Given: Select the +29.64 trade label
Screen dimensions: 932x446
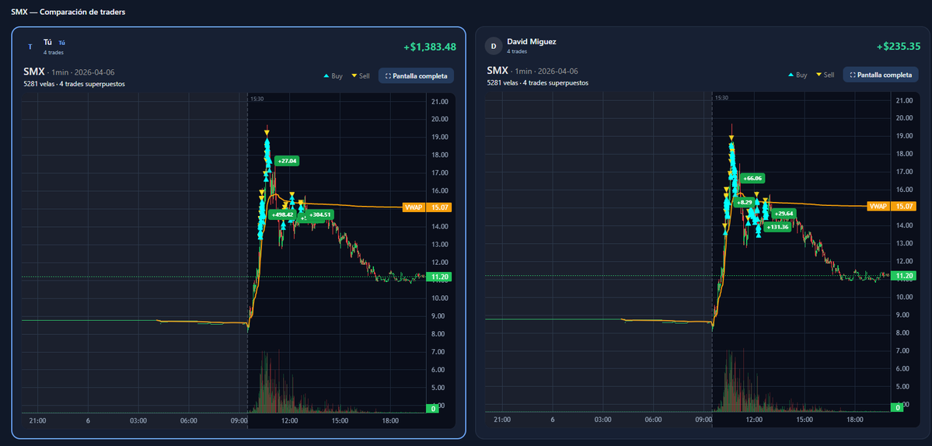Looking at the screenshot, I should (x=784, y=213).
